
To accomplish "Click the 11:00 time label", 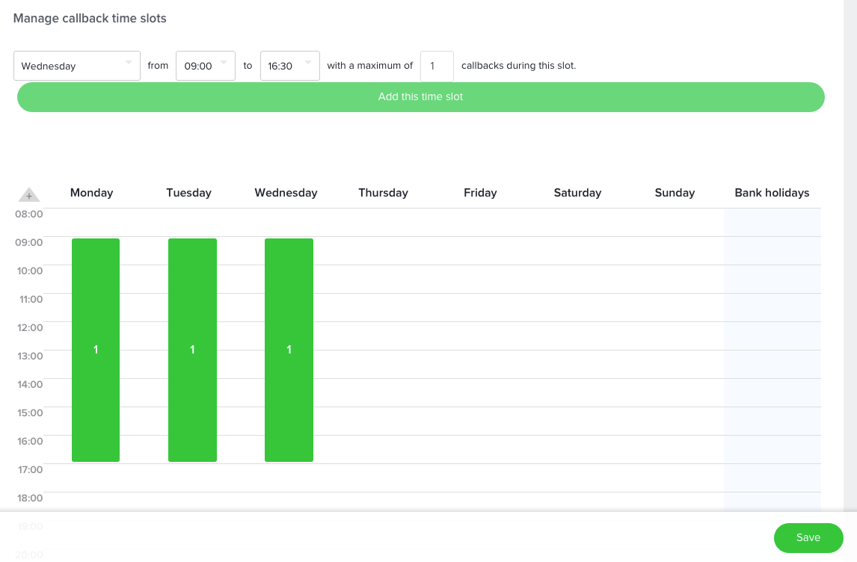I will coord(31,299).
